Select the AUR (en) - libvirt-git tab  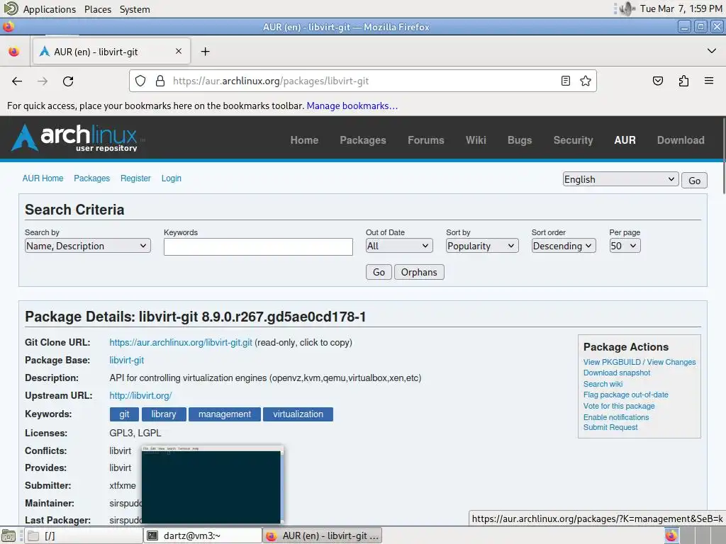coord(111,51)
